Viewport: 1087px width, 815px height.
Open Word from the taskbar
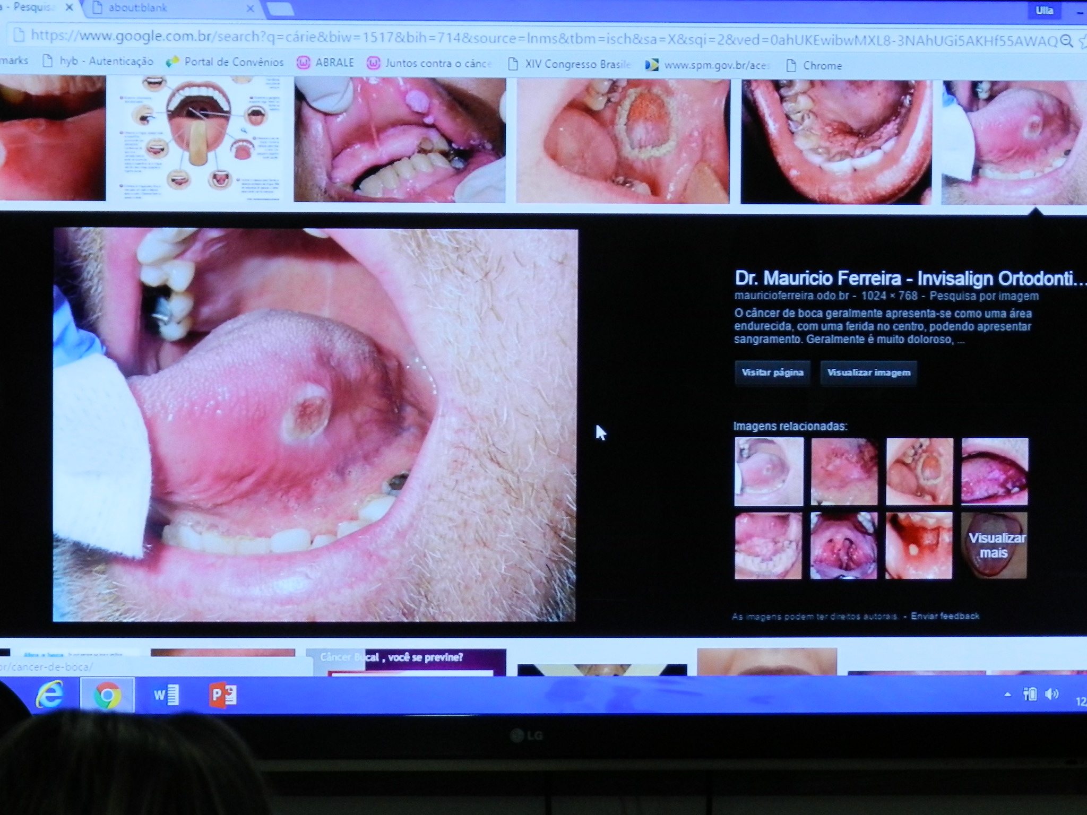click(166, 695)
